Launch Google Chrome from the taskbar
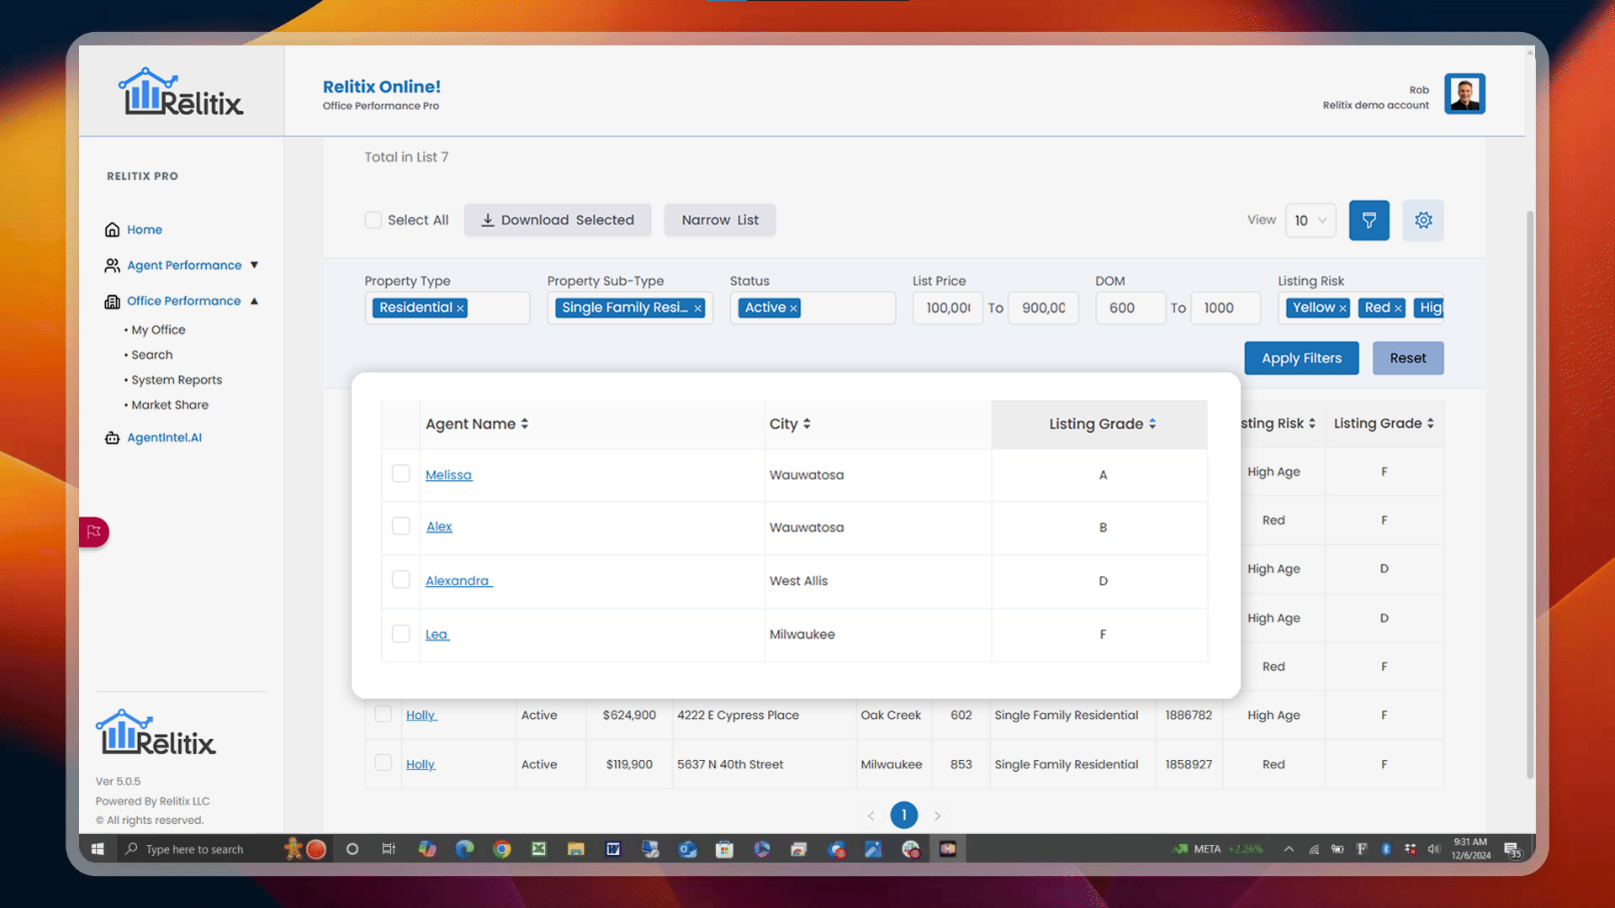Viewport: 1615px width, 908px height. coord(501,849)
